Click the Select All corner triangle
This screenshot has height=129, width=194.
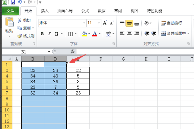coord(7,59)
